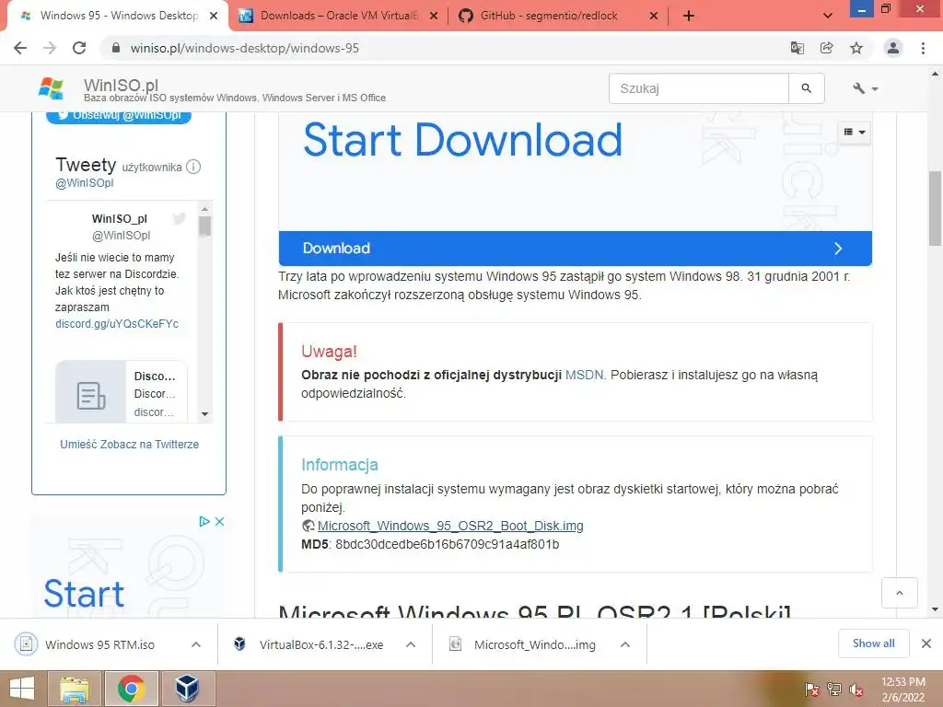Click Show all downloads

click(x=873, y=643)
